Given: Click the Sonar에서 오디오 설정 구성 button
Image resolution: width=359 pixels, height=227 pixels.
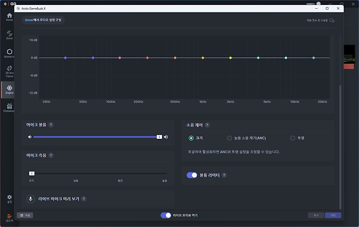Looking at the screenshot, I should [43, 20].
